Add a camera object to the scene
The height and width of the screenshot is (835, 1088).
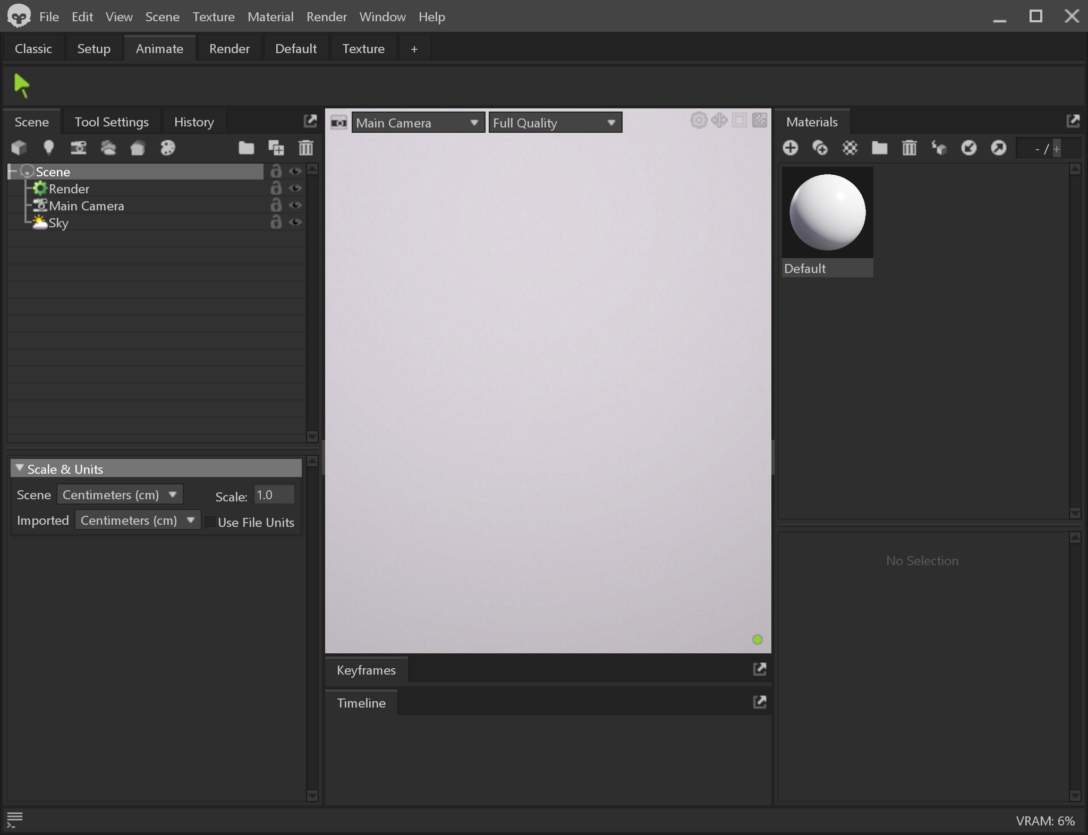coord(79,148)
